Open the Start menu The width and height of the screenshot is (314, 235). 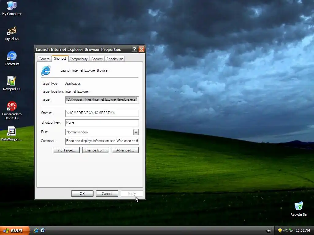(15, 230)
